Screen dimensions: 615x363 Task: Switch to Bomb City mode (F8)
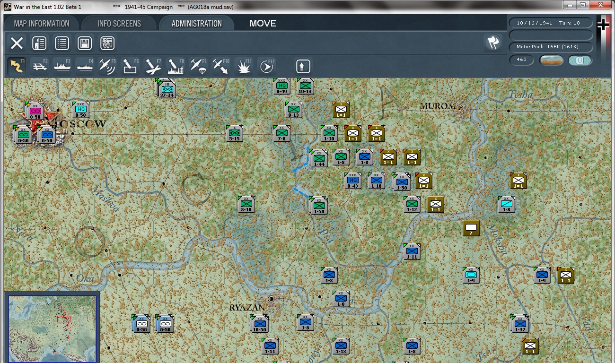click(176, 66)
